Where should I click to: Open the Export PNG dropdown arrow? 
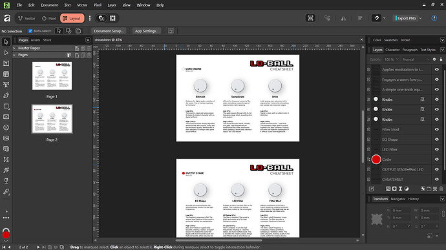(421, 18)
